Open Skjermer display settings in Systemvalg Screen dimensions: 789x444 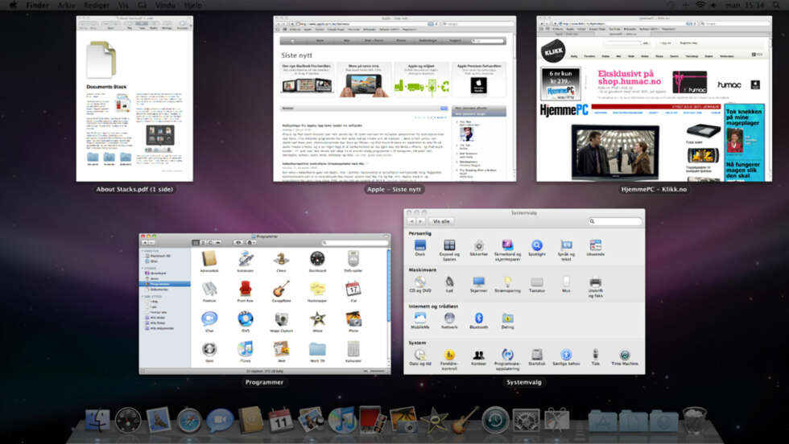(478, 285)
